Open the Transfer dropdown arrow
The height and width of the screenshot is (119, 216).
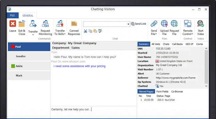(33, 35)
